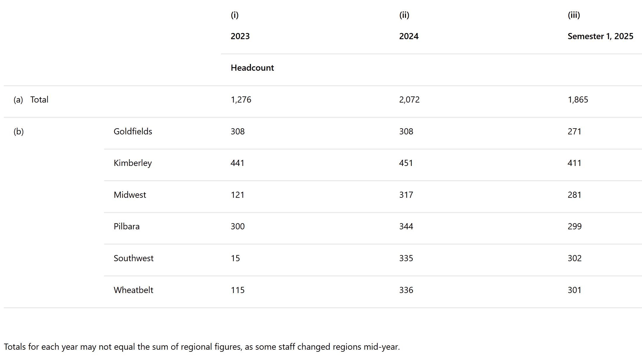
Task: Select the Kimberley region label
Action: pos(133,163)
